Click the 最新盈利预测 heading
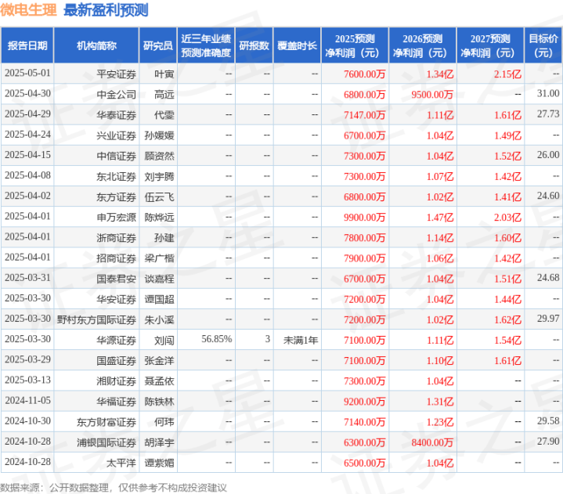This screenshot has width=563, height=494. click(x=106, y=9)
